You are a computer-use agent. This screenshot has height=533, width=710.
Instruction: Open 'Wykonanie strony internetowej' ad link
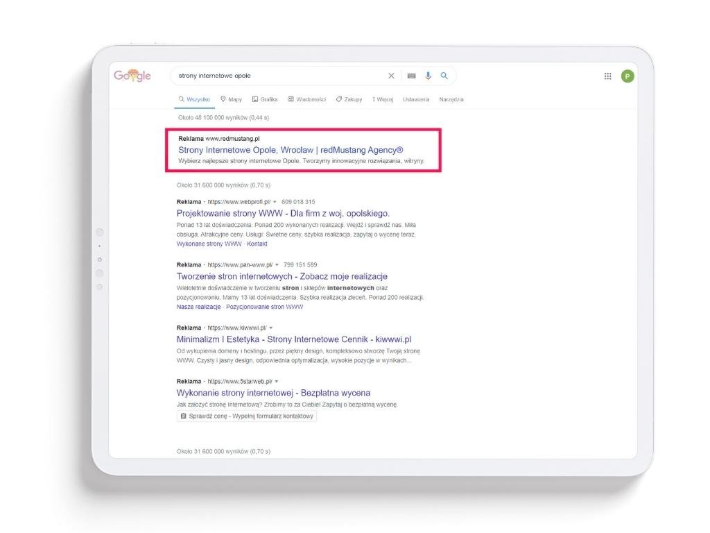273,393
